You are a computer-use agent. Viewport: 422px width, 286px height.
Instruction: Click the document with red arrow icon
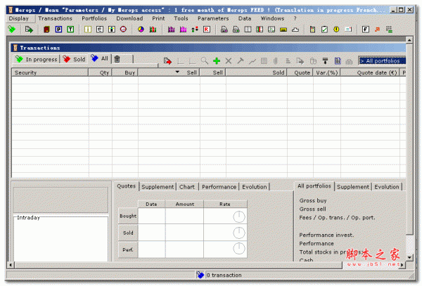pos(167,60)
